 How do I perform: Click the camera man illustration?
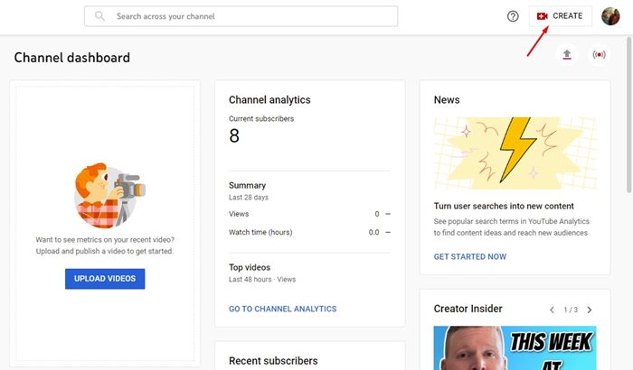pos(109,195)
